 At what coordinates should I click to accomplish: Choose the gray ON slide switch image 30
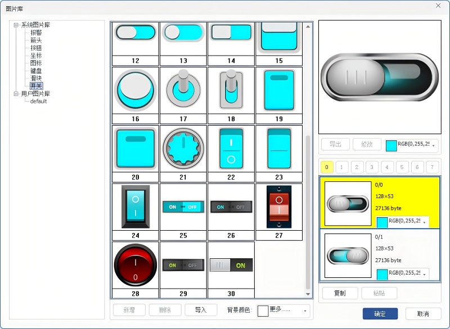(x=231, y=265)
